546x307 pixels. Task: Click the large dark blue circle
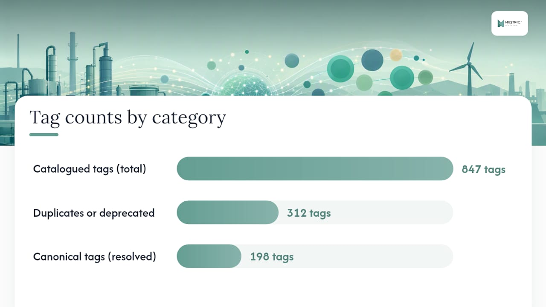click(x=372, y=60)
